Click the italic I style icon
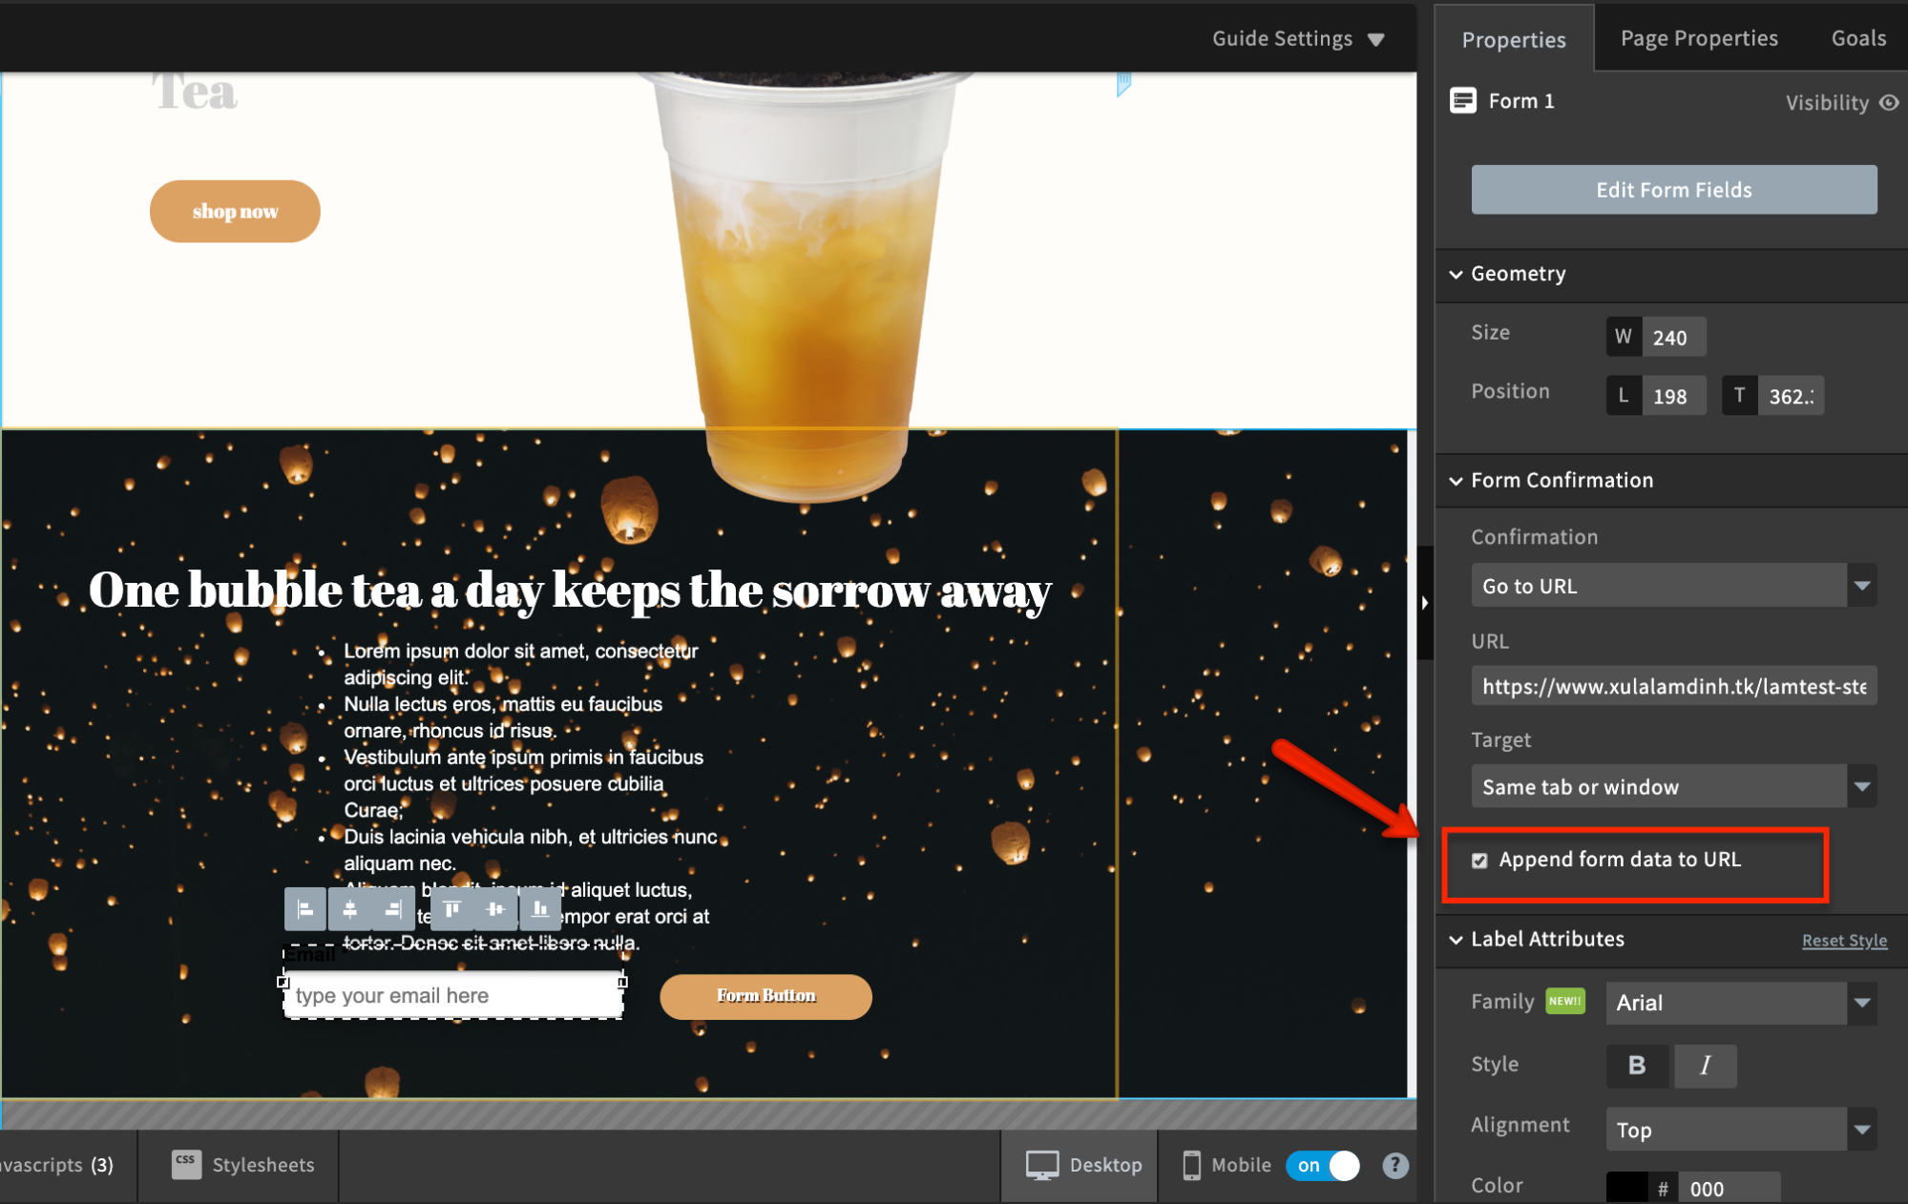1908x1204 pixels. tap(1705, 1066)
